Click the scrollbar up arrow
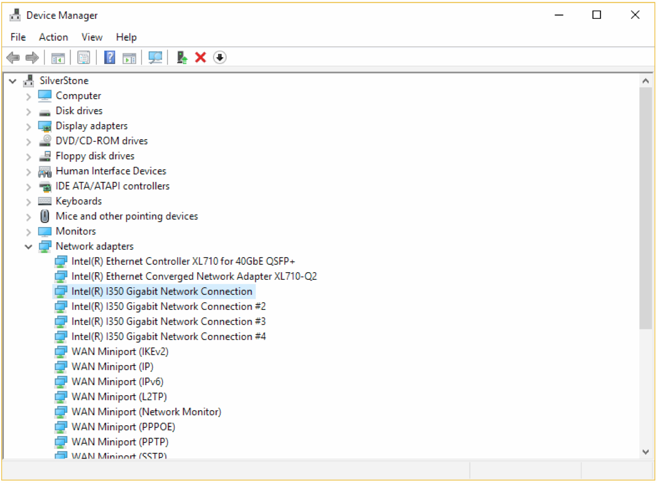The image size is (657, 483). [645, 81]
